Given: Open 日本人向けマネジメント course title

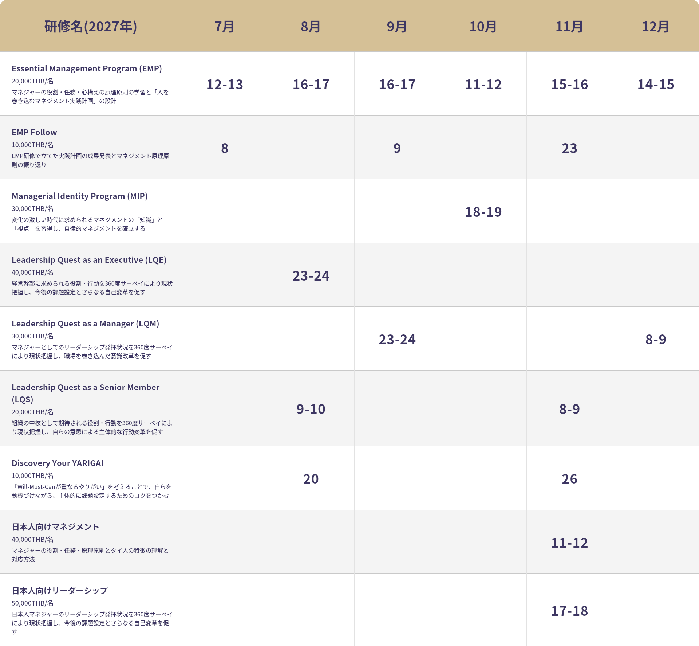Looking at the screenshot, I should click(x=55, y=527).
